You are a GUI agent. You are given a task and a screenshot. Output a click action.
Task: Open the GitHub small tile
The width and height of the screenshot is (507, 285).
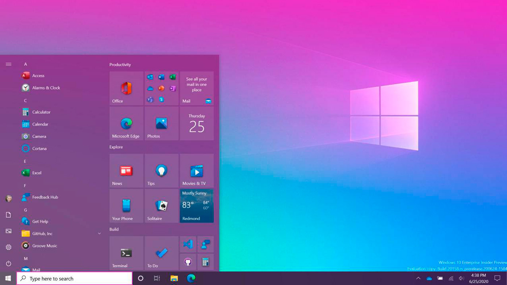click(x=188, y=262)
